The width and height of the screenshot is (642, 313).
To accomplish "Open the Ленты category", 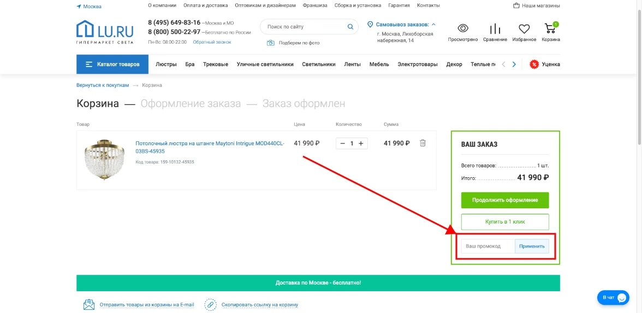I will (x=352, y=64).
